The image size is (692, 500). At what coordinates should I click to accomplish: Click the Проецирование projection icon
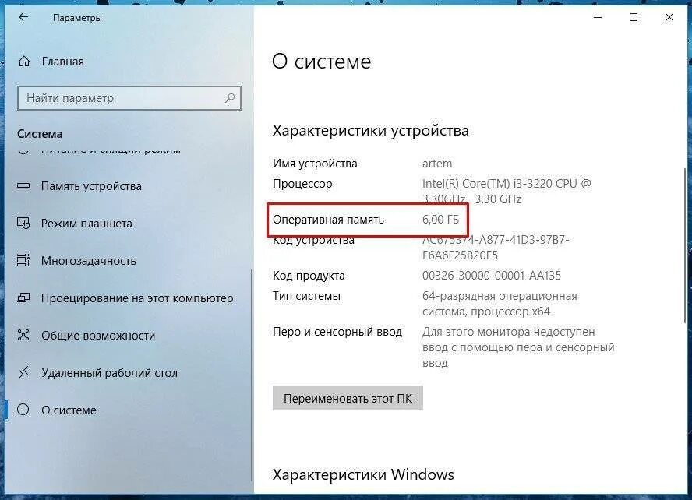pos(23,298)
